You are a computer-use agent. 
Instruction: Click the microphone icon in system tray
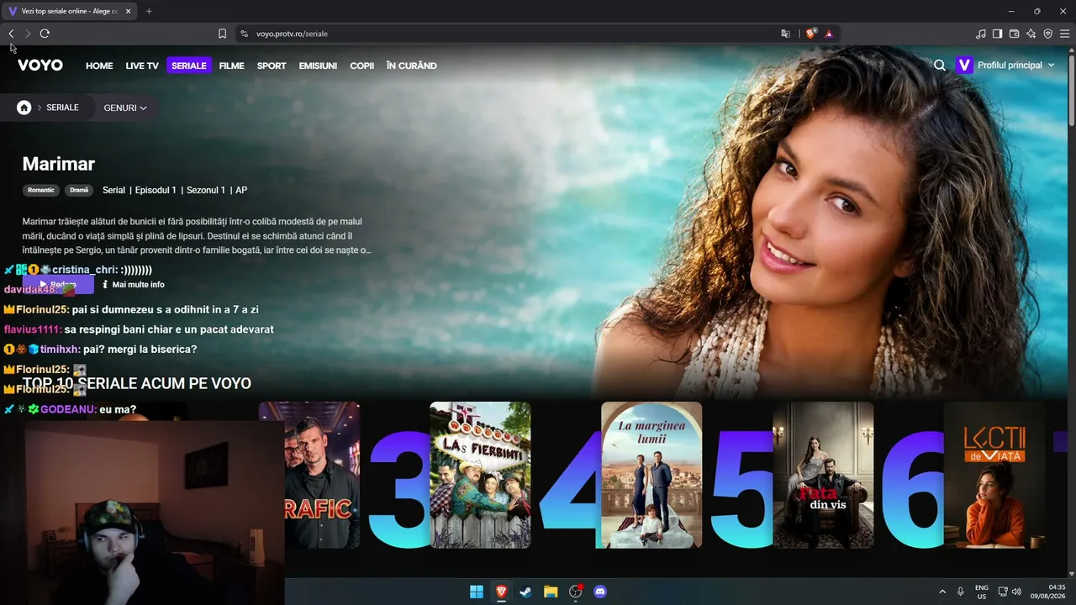960,592
